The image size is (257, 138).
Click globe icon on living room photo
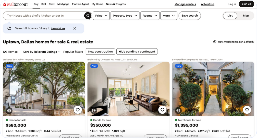pos(94,111)
